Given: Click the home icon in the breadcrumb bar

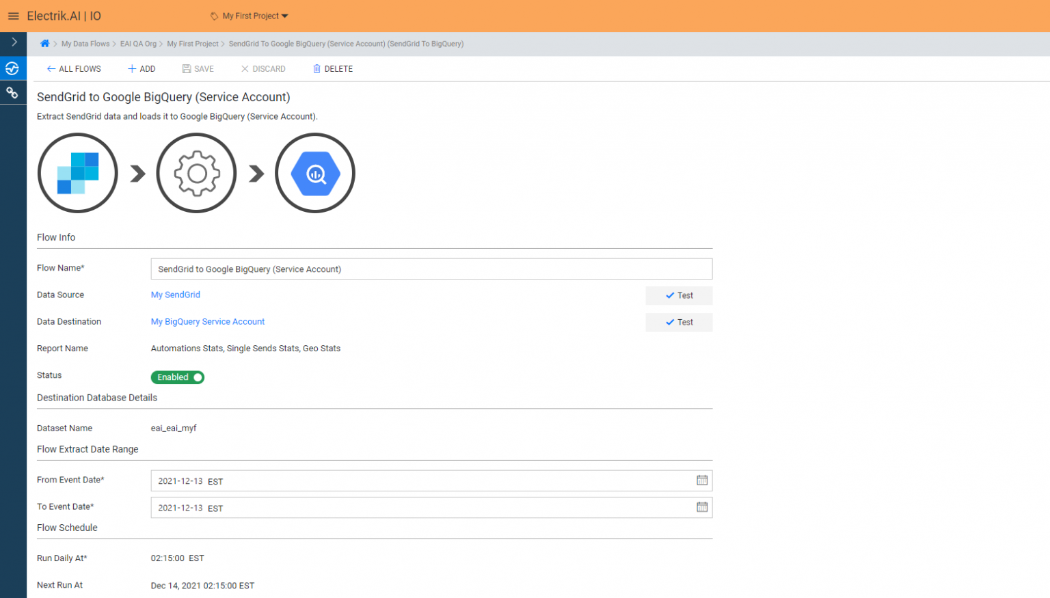Looking at the screenshot, I should tap(44, 43).
